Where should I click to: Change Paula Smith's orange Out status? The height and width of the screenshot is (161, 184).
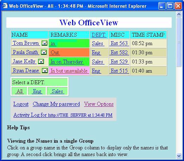coord(55,52)
